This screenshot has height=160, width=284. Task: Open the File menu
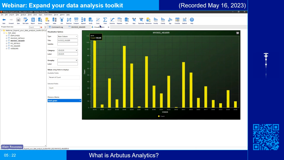[x=2, y=15]
